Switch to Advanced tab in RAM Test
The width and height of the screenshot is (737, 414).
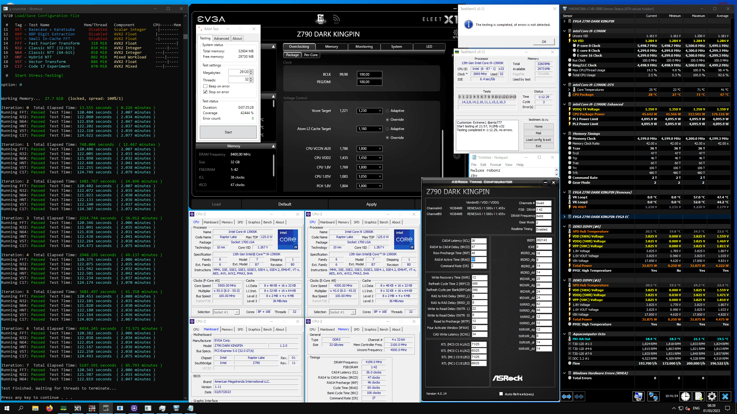coord(221,39)
